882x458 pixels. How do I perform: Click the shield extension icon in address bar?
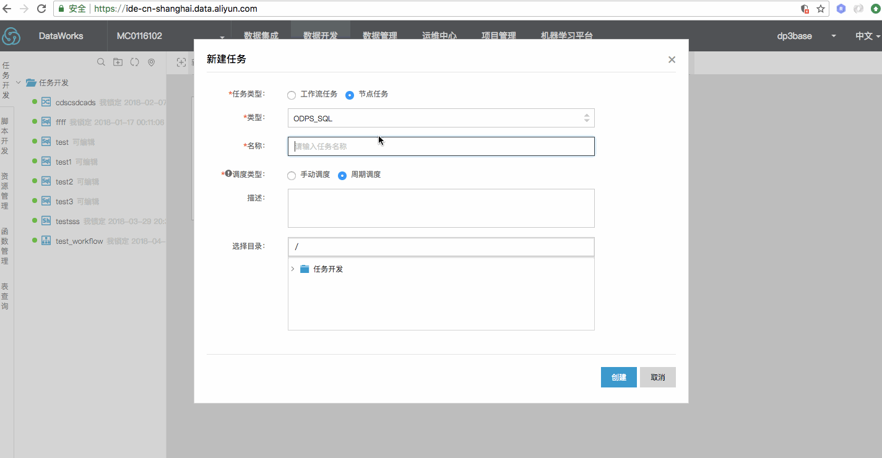[805, 9]
